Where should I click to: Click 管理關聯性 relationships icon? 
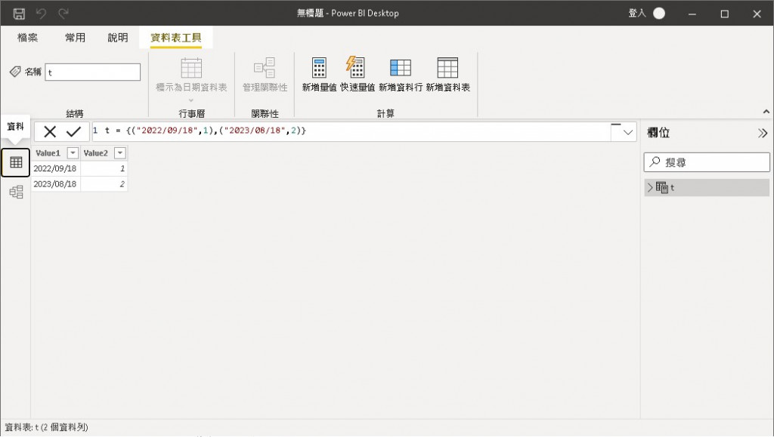(x=265, y=67)
